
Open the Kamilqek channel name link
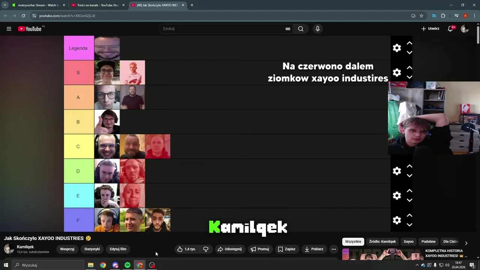click(x=25, y=247)
